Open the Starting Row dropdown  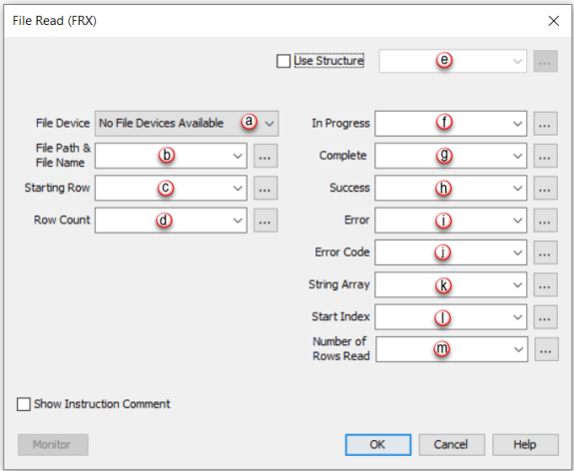tap(171, 189)
